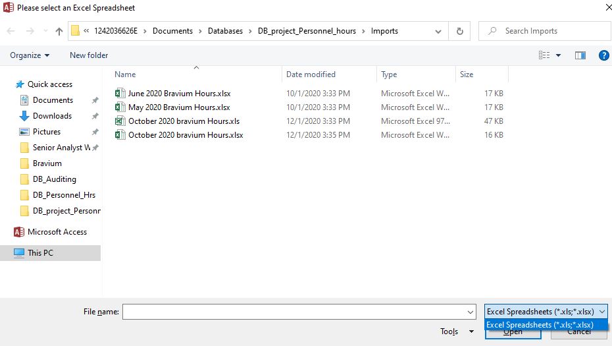Open the Organize menu

point(30,55)
